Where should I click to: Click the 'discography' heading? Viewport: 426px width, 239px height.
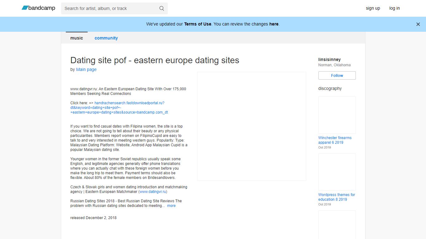330,88
